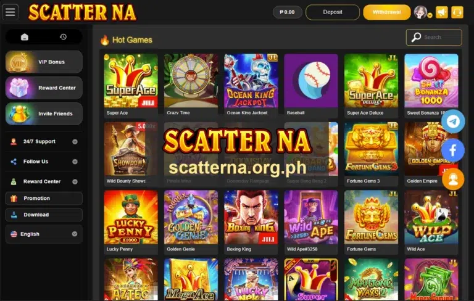Open the English language dropdown
The image size is (474, 301).
coord(44,234)
